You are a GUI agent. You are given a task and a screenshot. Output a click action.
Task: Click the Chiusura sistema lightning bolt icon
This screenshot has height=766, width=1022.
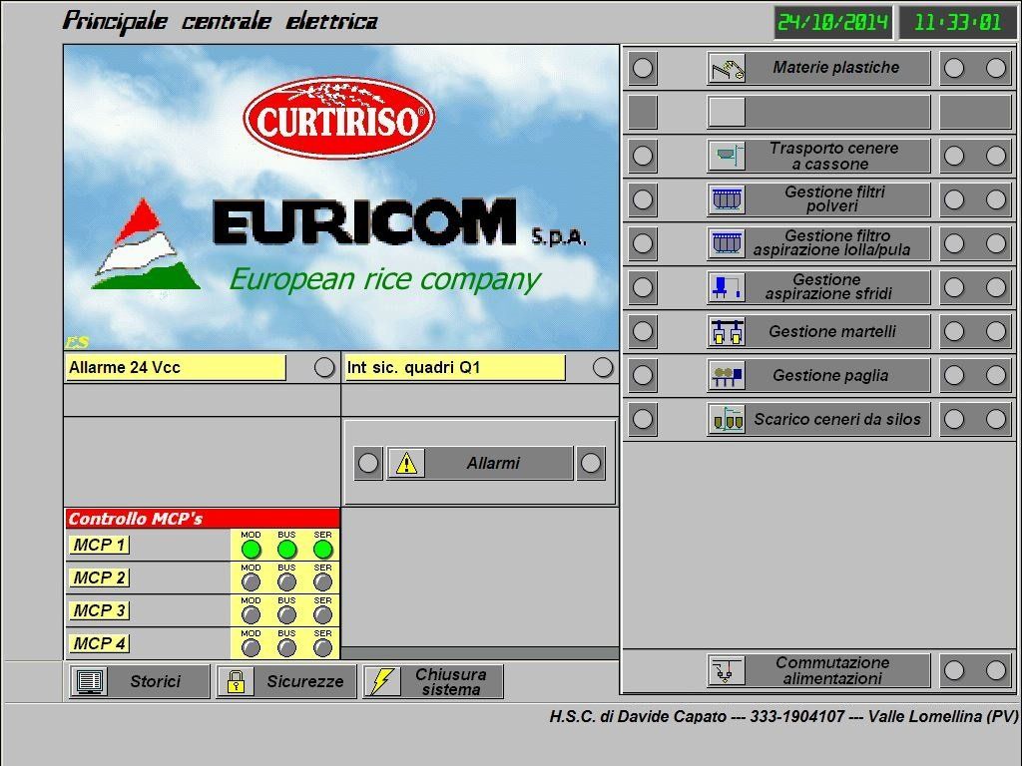click(382, 681)
